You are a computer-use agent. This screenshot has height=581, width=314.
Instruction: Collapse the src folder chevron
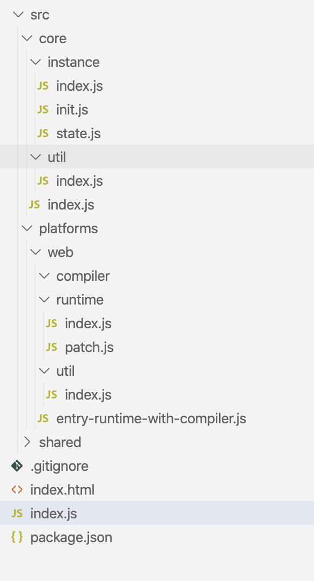[18, 15]
